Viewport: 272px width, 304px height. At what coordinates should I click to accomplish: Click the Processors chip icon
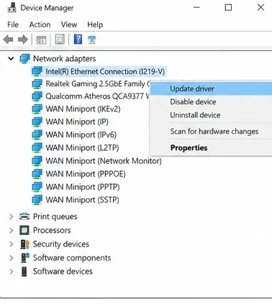(x=24, y=231)
